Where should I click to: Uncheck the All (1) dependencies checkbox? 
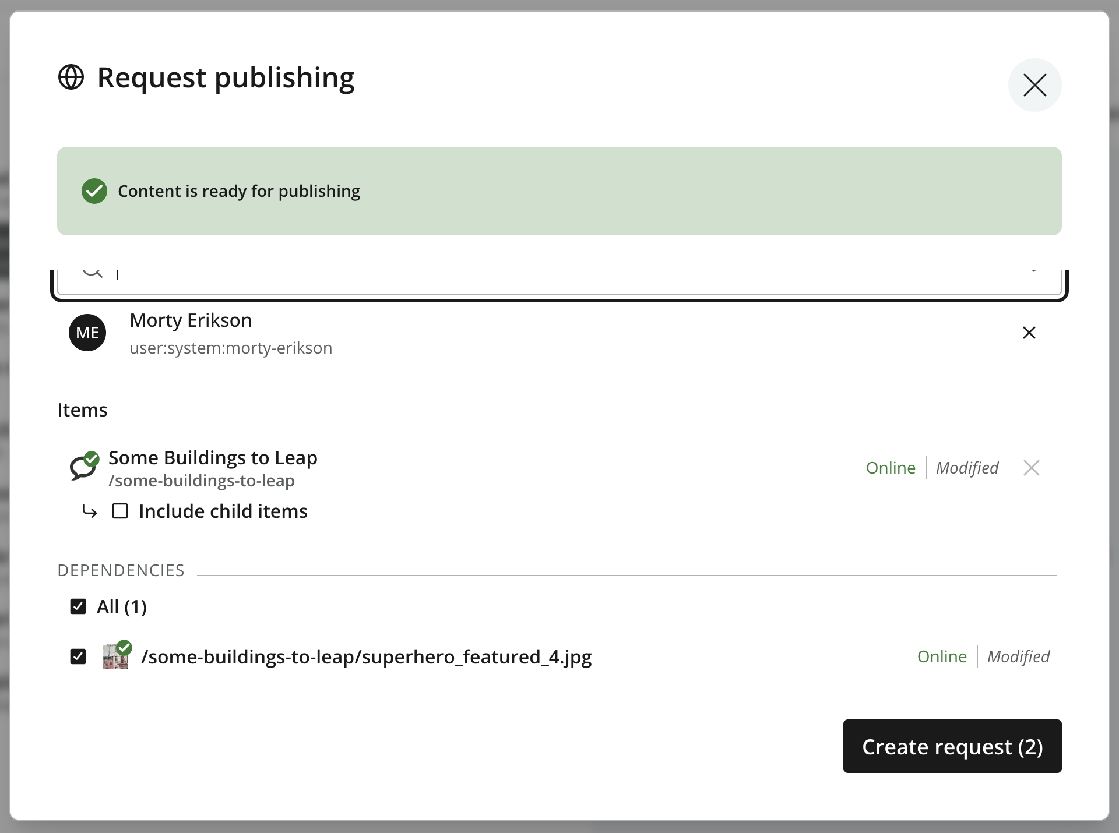coord(78,606)
